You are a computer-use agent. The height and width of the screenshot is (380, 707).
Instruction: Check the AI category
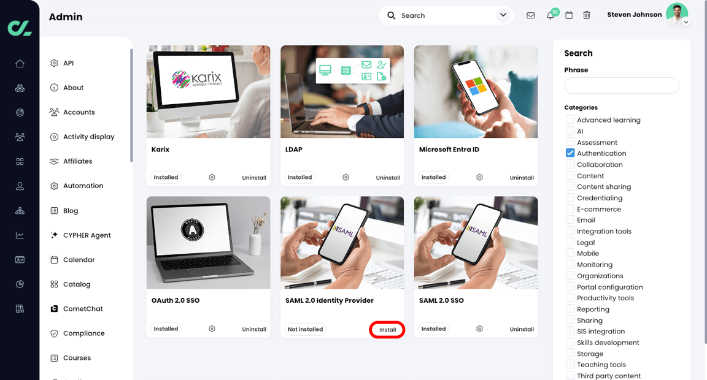570,131
